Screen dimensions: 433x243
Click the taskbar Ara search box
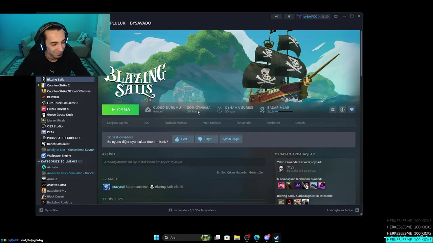point(187,238)
